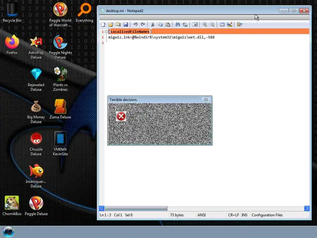Click the ANSI encoding in the status bar

pyautogui.click(x=202, y=215)
